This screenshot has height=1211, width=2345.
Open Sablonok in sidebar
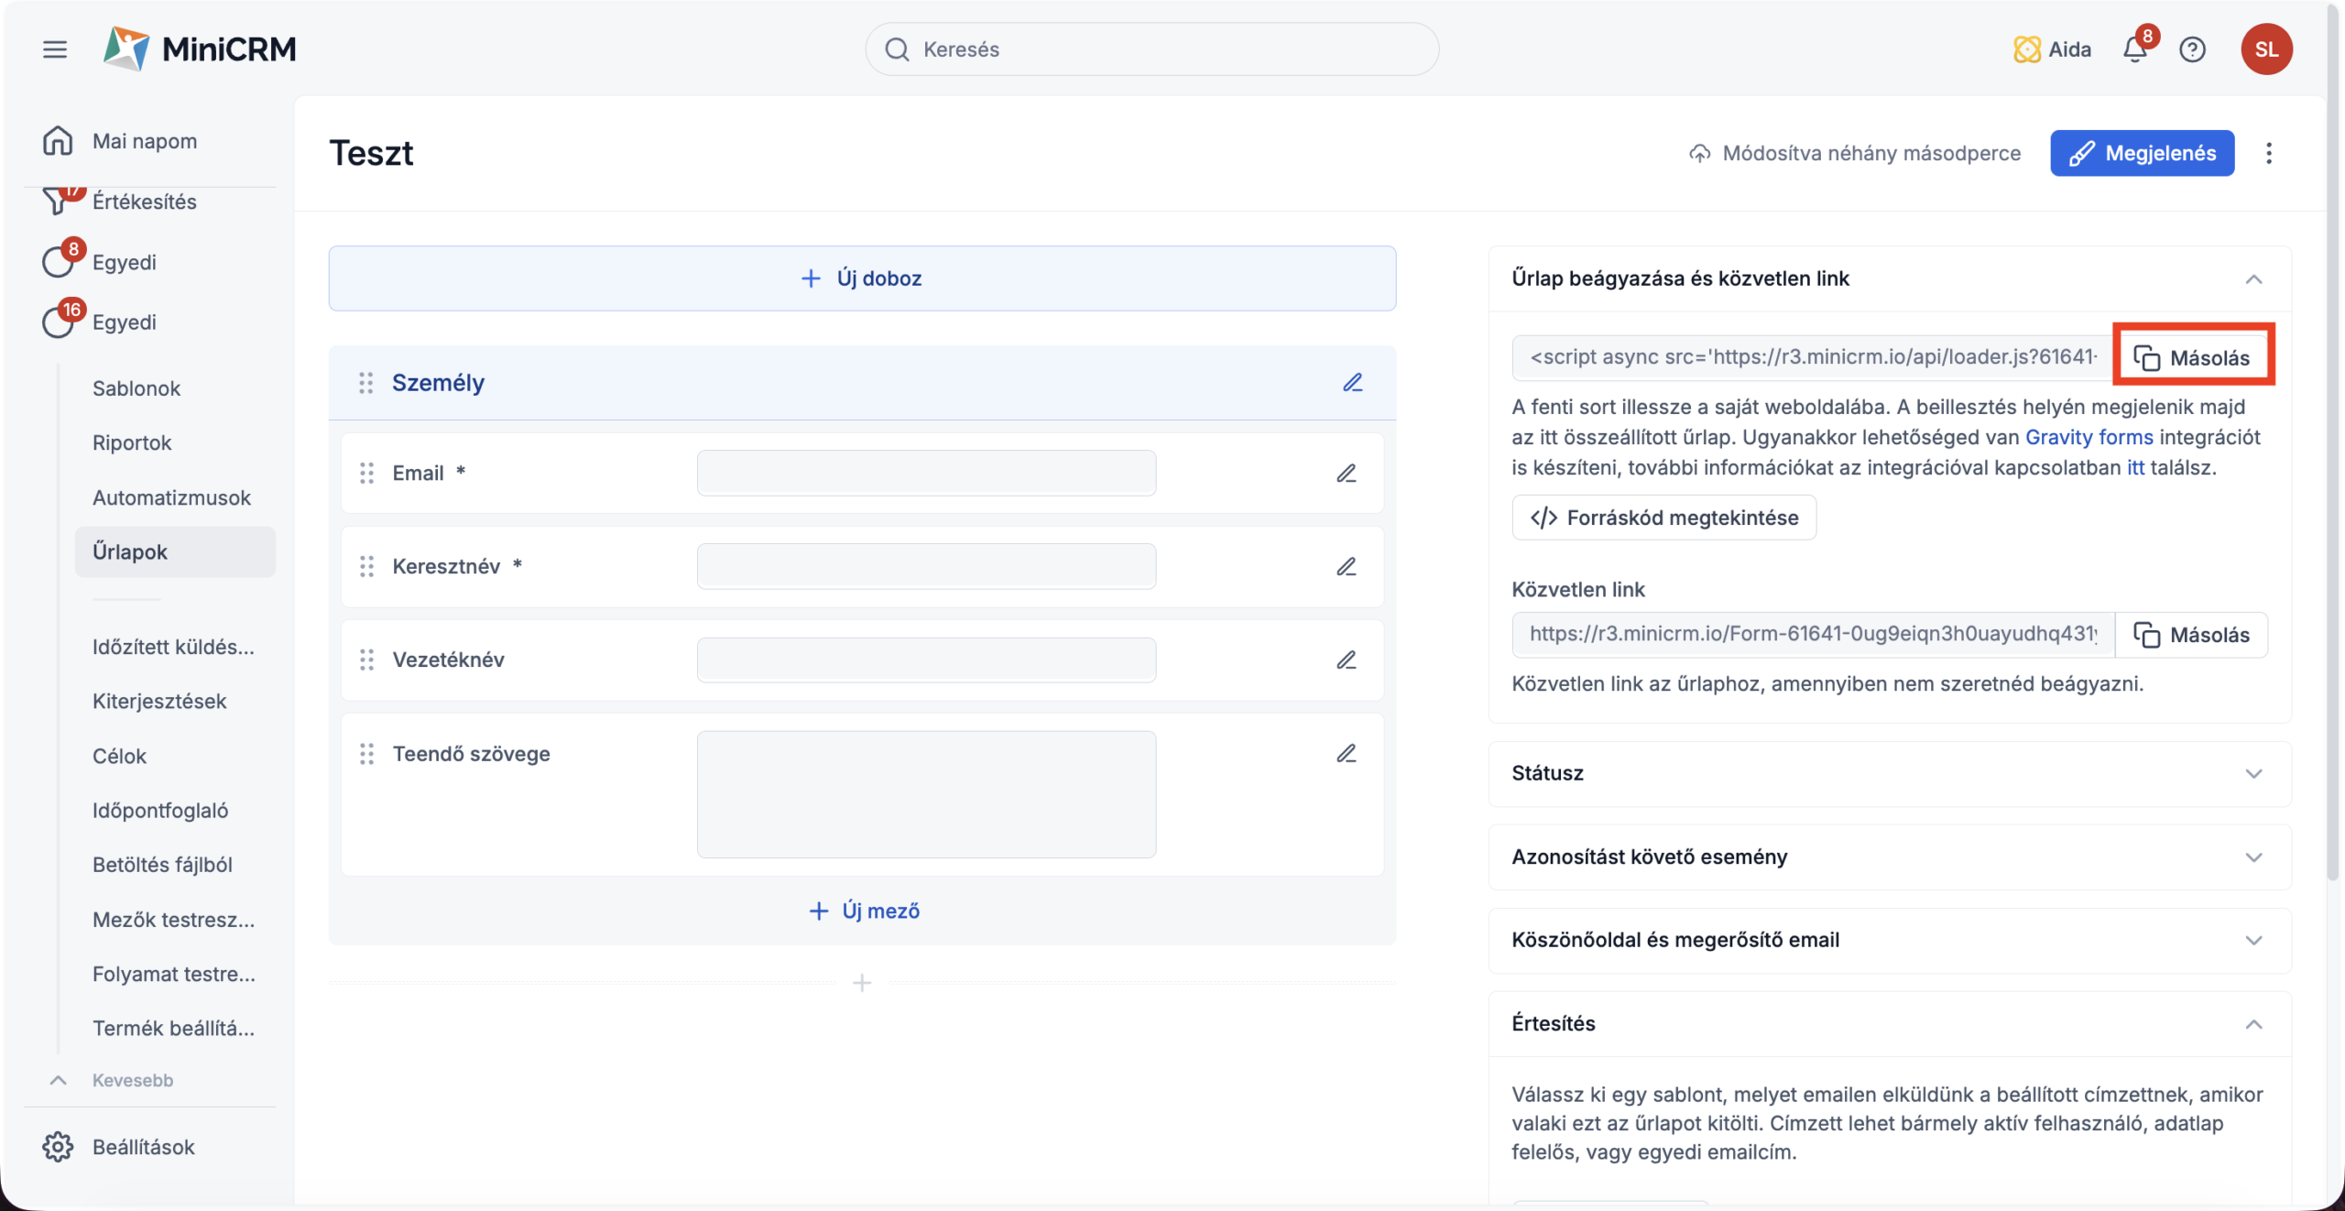tap(136, 388)
